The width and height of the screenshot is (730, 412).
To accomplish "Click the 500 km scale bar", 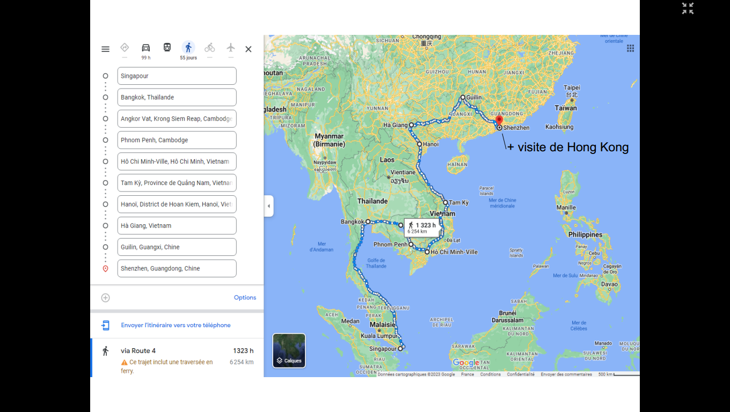I will pyautogui.click(x=619, y=374).
